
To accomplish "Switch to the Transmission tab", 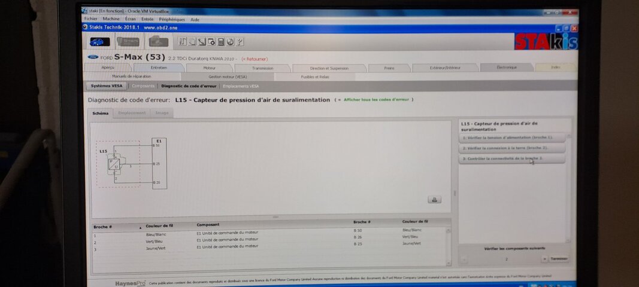I will 262,68.
